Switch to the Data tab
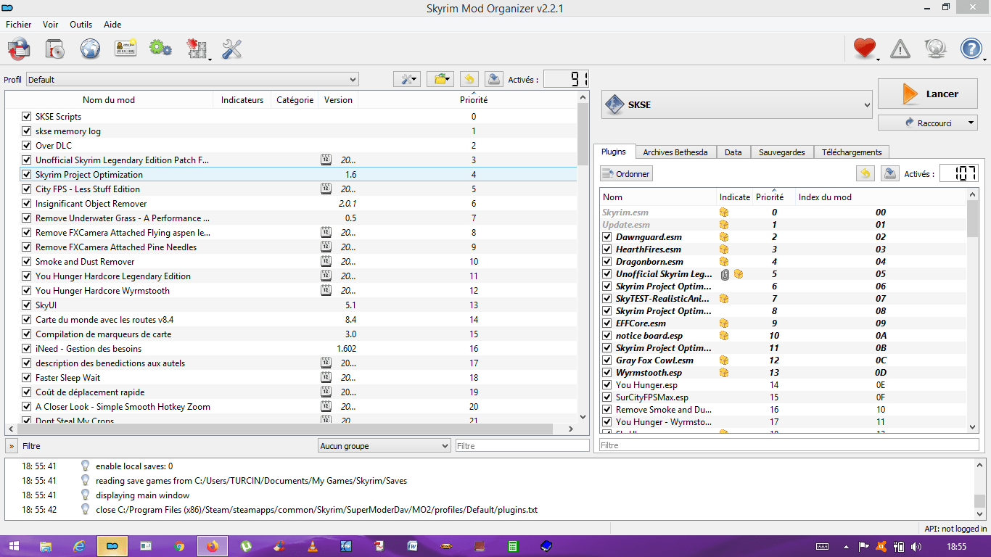The image size is (991, 557). pos(733,152)
